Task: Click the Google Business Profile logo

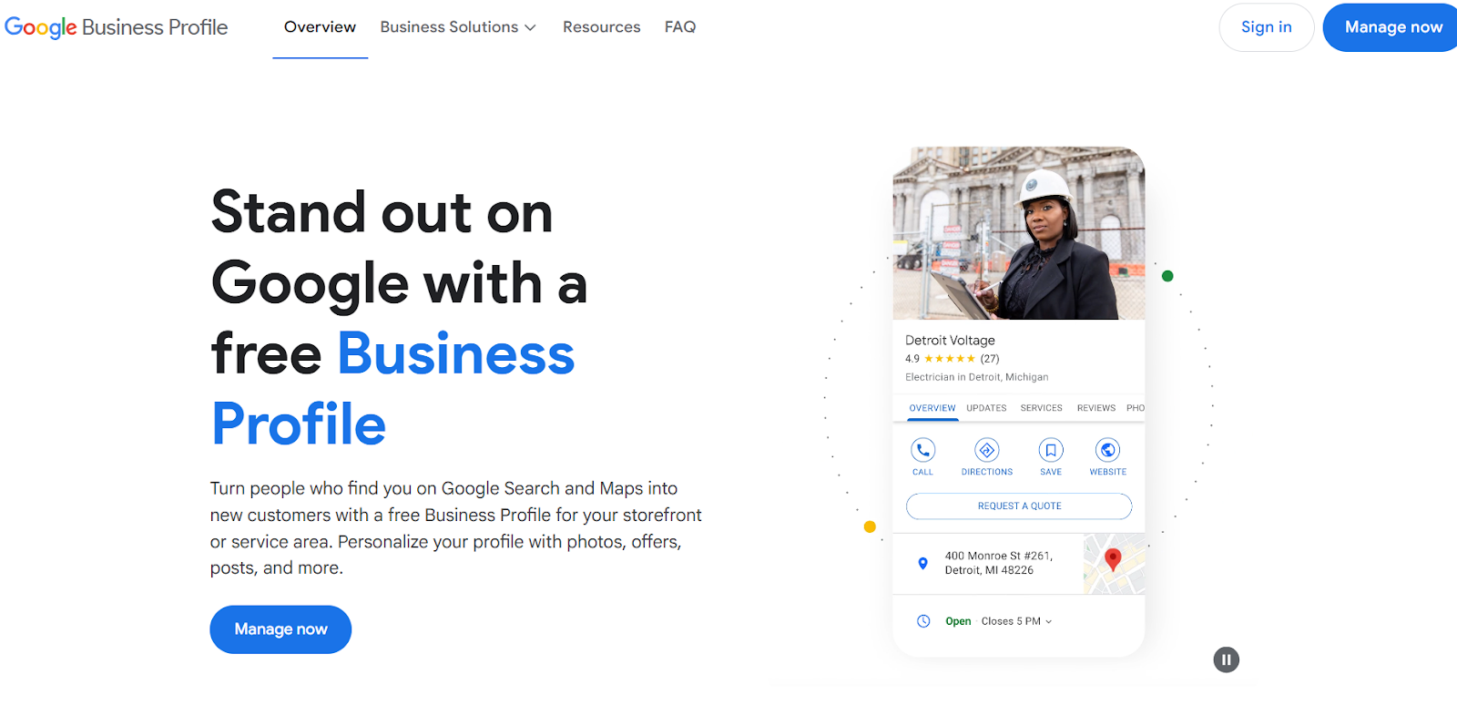Action: (x=117, y=27)
